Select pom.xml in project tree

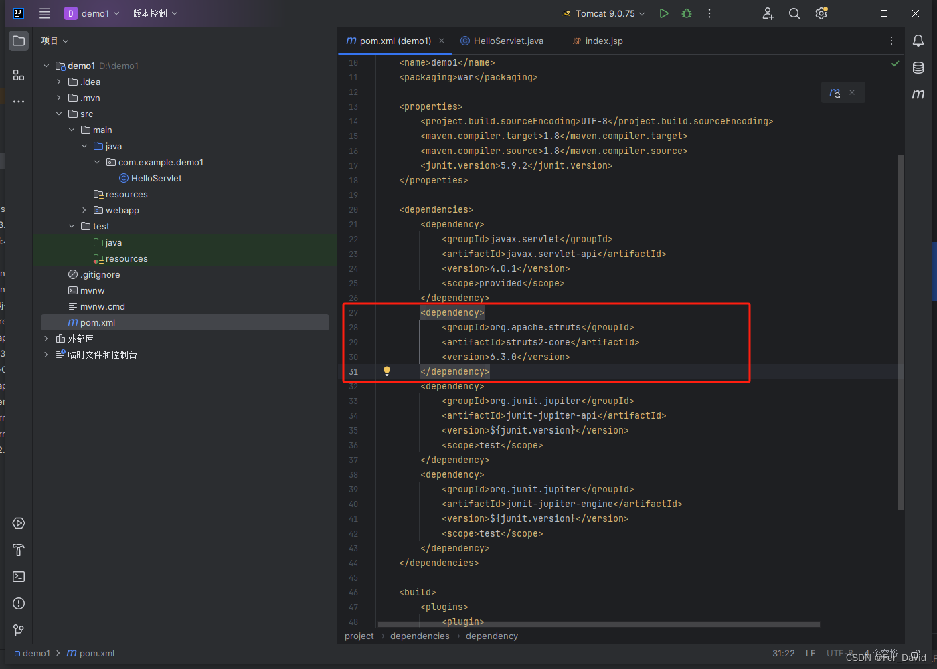tap(185, 322)
